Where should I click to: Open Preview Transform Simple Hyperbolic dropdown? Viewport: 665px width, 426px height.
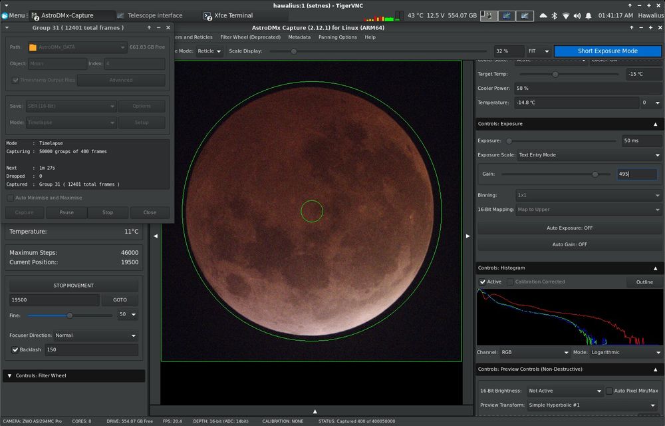[593, 405]
